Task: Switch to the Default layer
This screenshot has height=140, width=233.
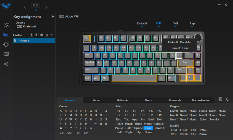Action: pyautogui.click(x=142, y=23)
